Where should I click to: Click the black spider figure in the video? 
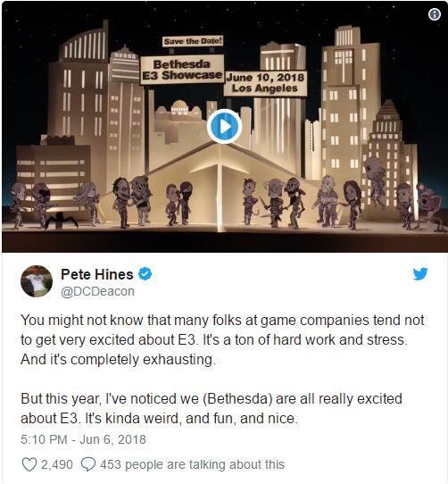61,221
